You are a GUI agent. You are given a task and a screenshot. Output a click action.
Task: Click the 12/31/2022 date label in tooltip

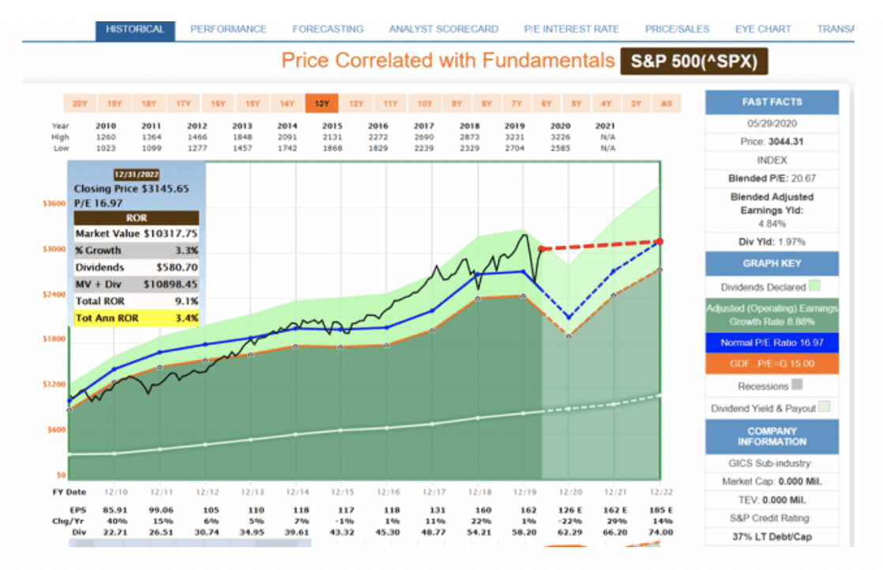(137, 174)
